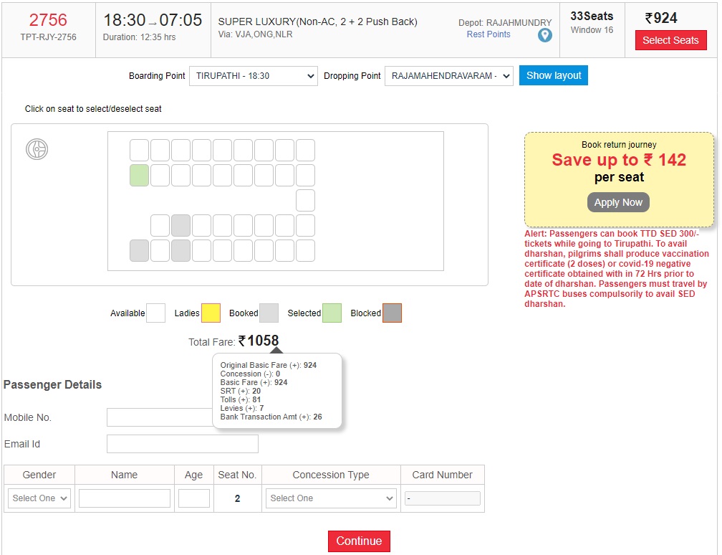Image resolution: width=722 pixels, height=555 pixels.
Task: Deselect the green selected seat
Action: (x=139, y=175)
